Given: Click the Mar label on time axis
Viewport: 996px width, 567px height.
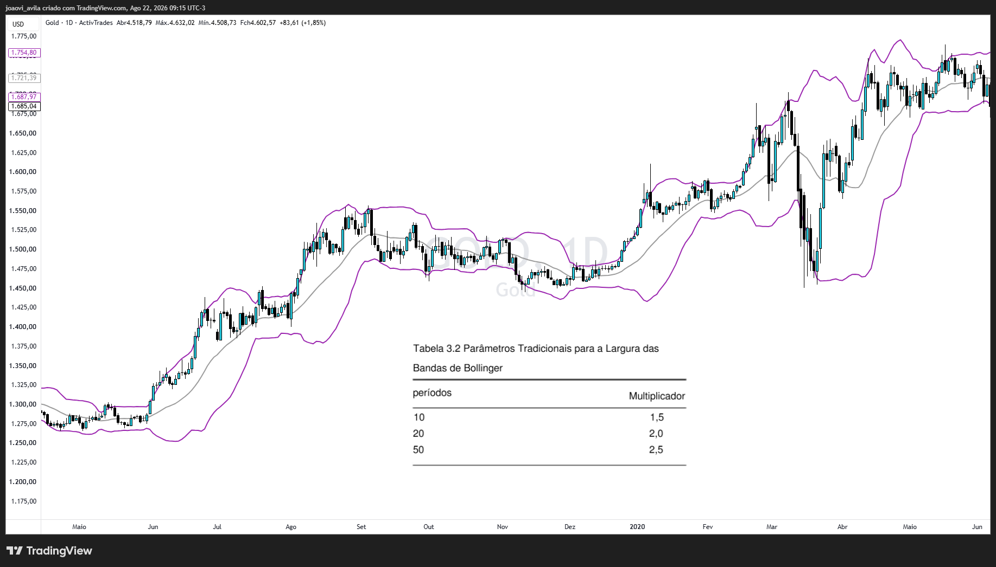Looking at the screenshot, I should [x=772, y=527].
